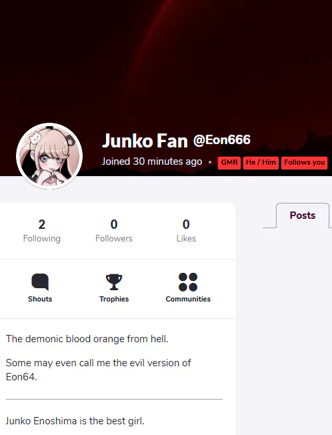Click the Junko Fan display name
The image size is (332, 435).
point(145,141)
